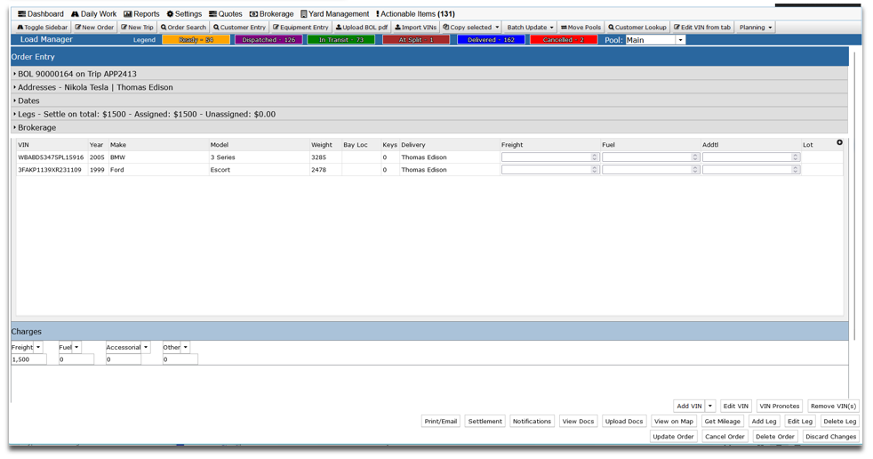This screenshot has width=873, height=459.
Task: Open Settings menu
Action: click(x=184, y=14)
